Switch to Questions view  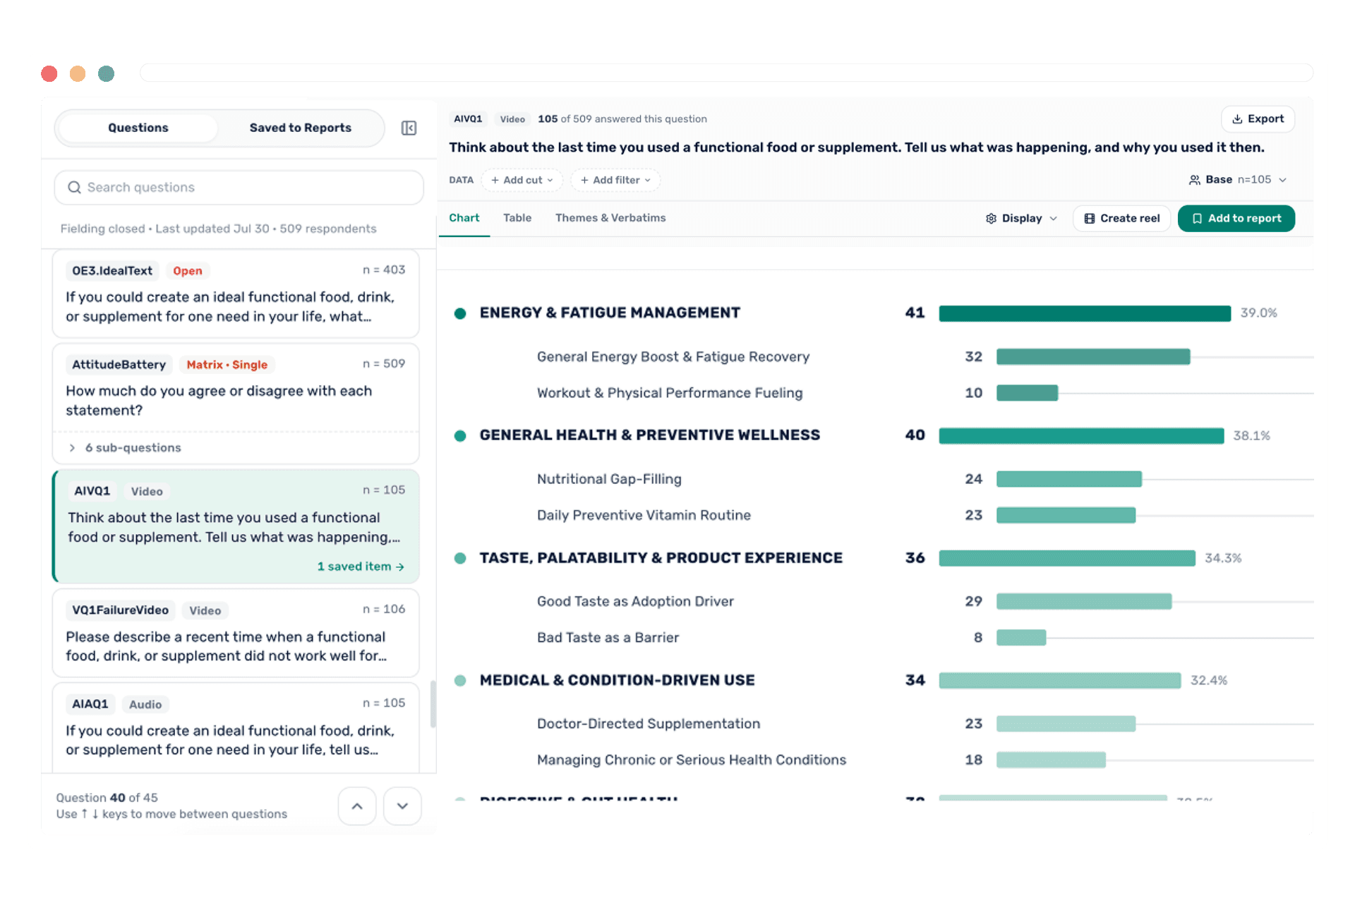138,128
